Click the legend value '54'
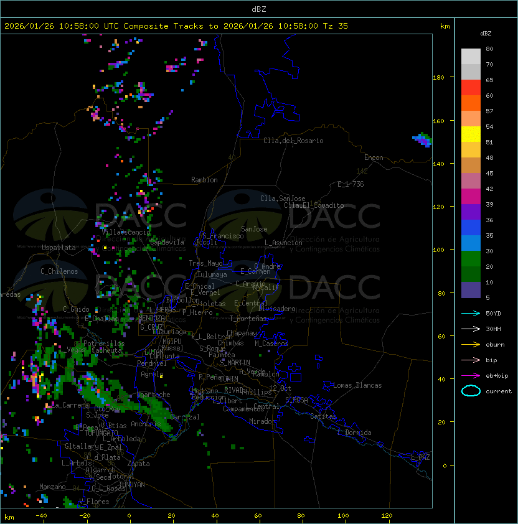The width and height of the screenshot is (518, 524). click(x=489, y=127)
